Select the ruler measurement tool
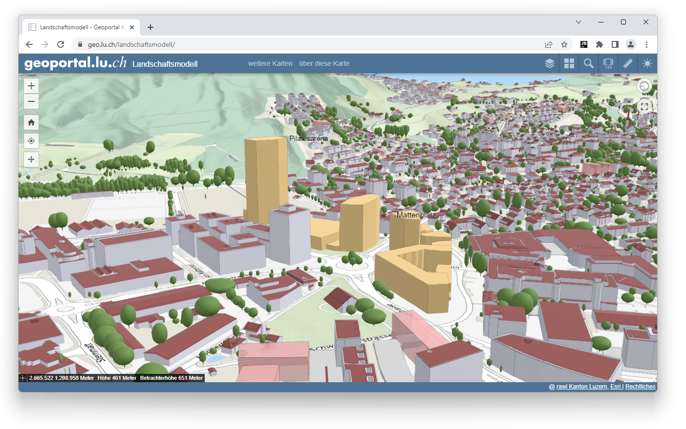The height and width of the screenshot is (429, 686). pyautogui.click(x=628, y=63)
